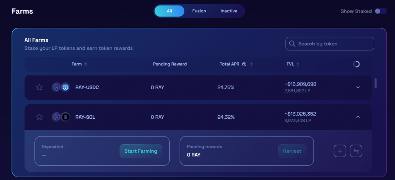The image size is (395, 180).
Task: Click the Harvest button
Action: coord(292,151)
